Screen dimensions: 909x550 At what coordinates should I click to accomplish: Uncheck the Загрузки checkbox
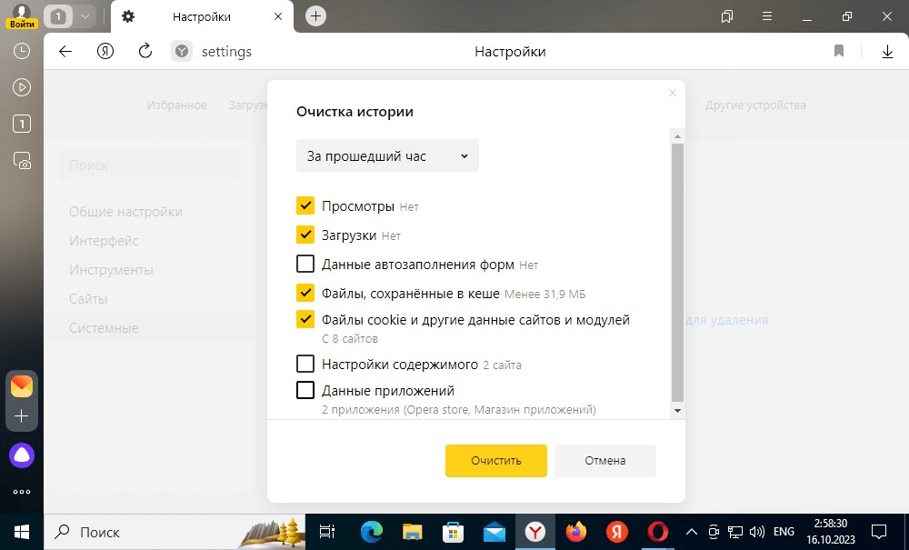click(305, 235)
